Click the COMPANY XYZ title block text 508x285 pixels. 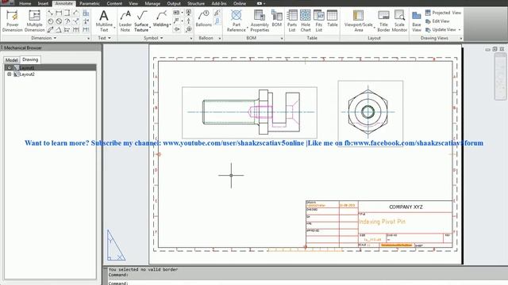pyautogui.click(x=406, y=207)
